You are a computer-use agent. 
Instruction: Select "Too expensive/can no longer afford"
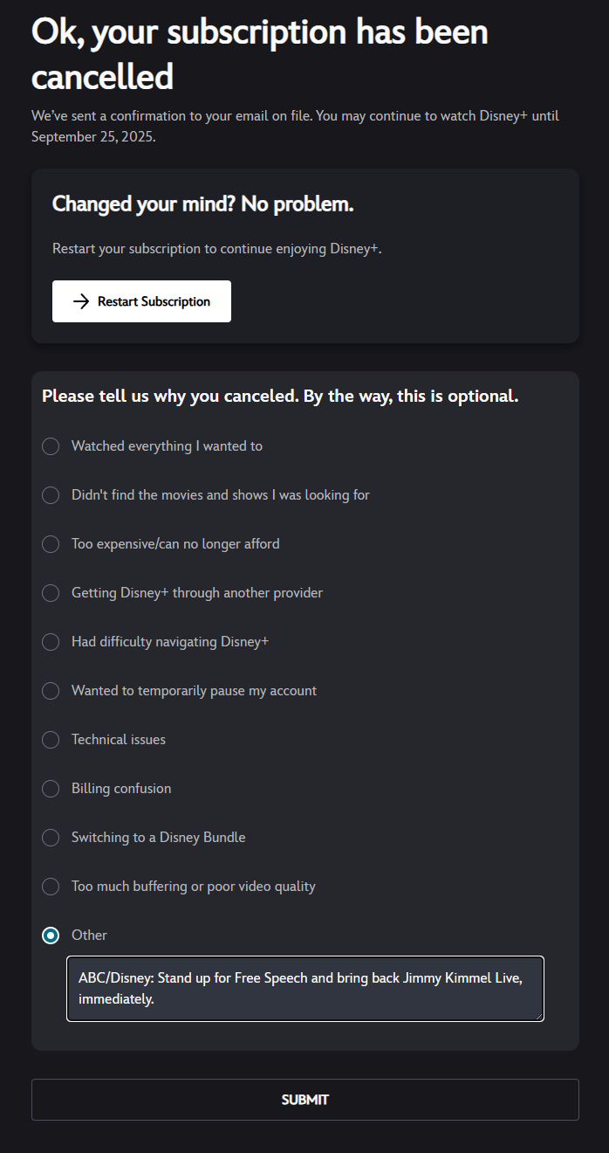[x=51, y=544]
